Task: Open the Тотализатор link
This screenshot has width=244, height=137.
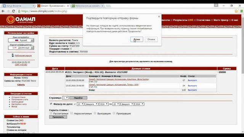Action: [x=13, y=127]
